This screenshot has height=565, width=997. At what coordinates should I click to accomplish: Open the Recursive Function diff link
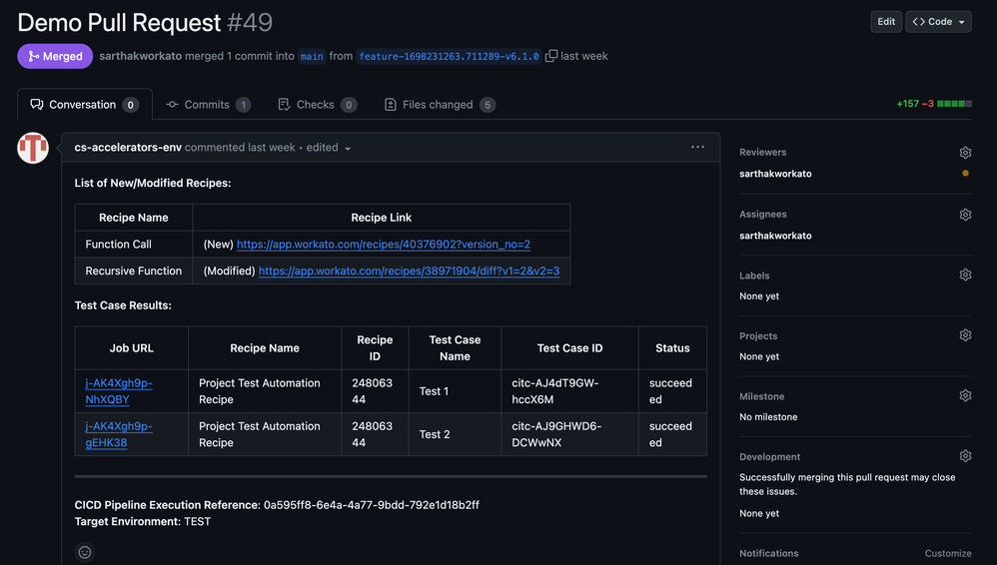point(409,271)
